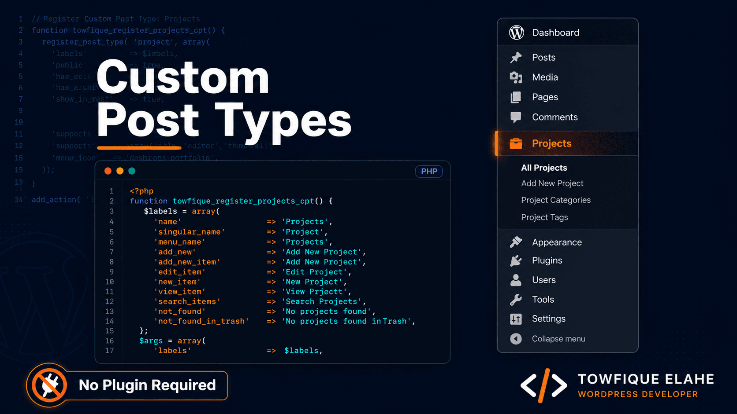The height and width of the screenshot is (414, 737).
Task: Click the 'View Prjectt' string value
Action: [314, 292]
